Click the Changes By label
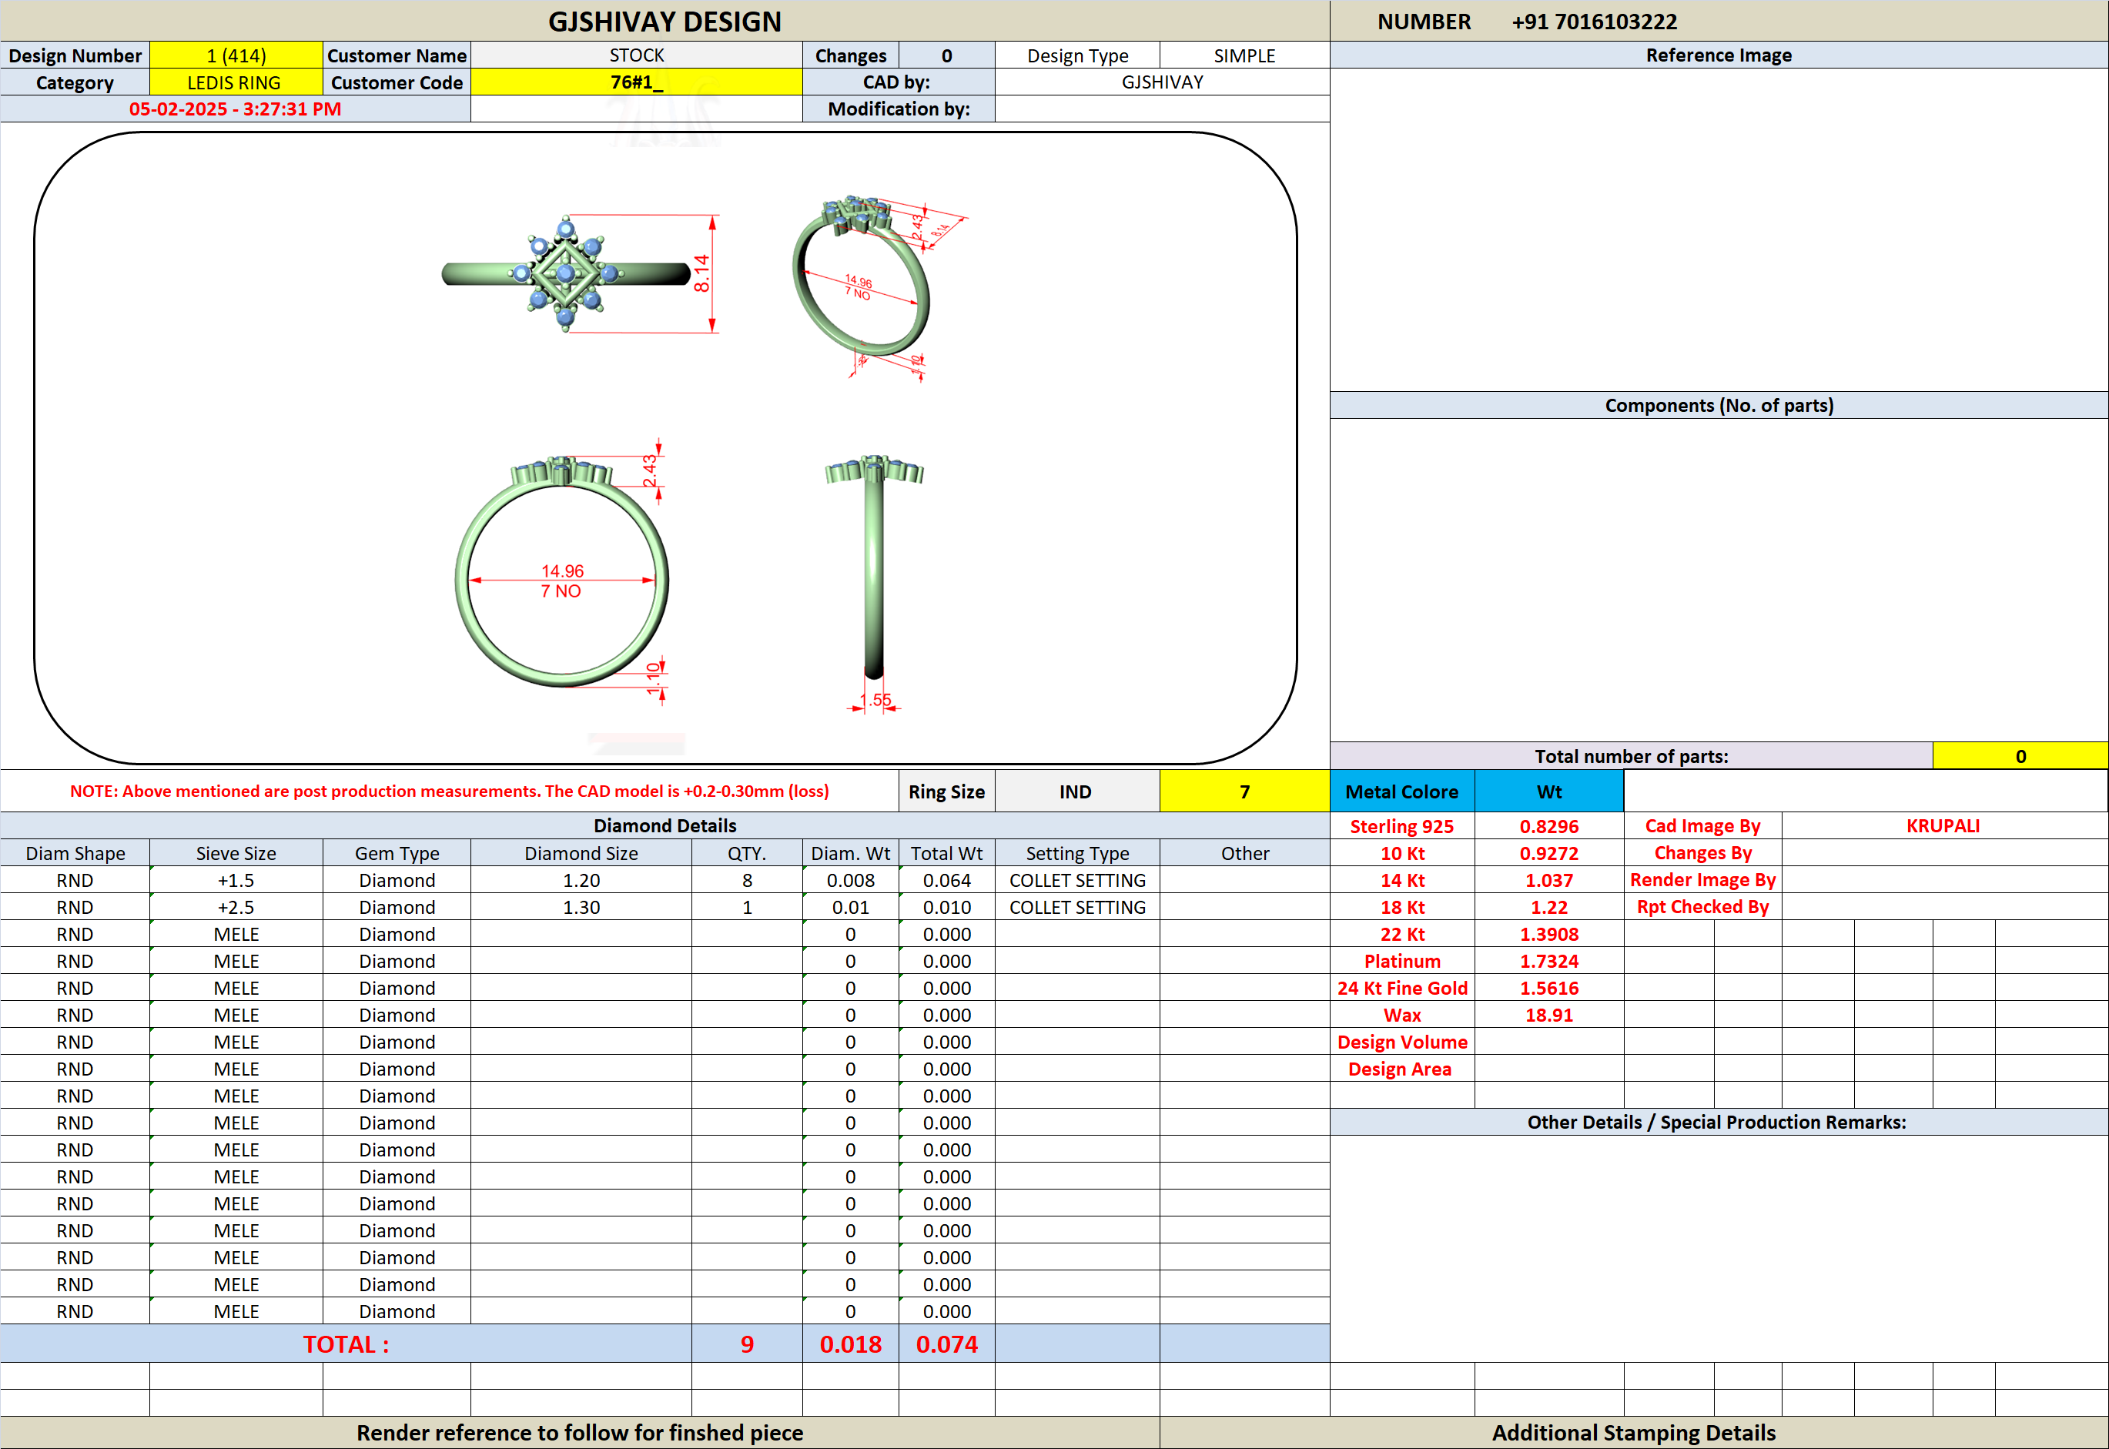 click(x=1702, y=853)
